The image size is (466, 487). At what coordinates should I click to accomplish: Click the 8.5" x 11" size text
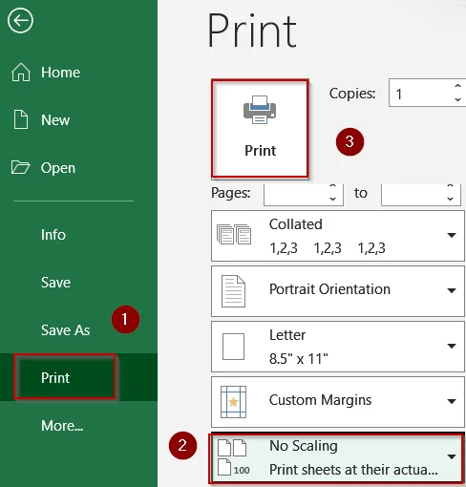click(x=299, y=359)
